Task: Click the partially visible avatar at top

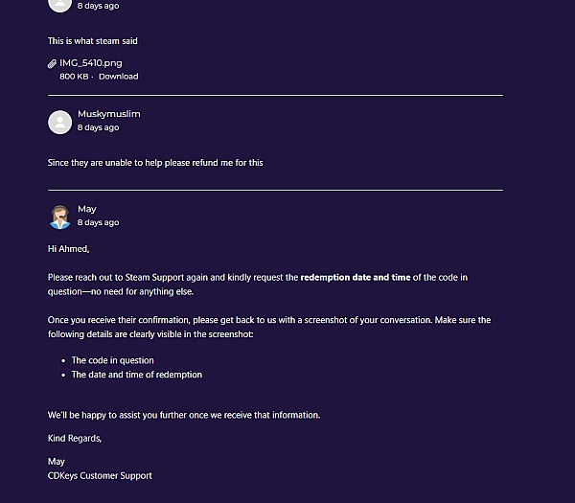Action: [x=60, y=4]
